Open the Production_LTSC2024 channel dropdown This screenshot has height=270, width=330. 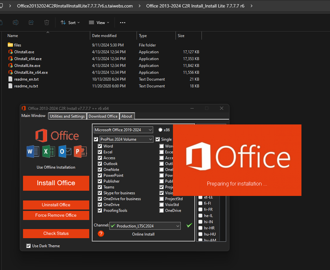145,226
